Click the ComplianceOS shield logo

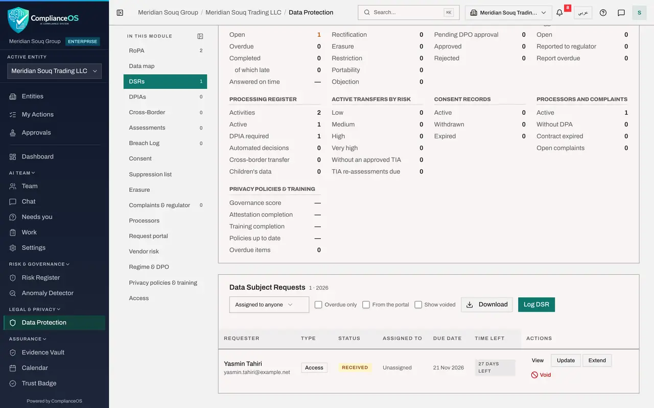18,20
